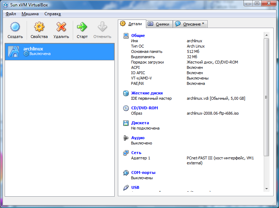Click the Отменить (Discard) down-arrow icon
279x208 pixels.
102,27
